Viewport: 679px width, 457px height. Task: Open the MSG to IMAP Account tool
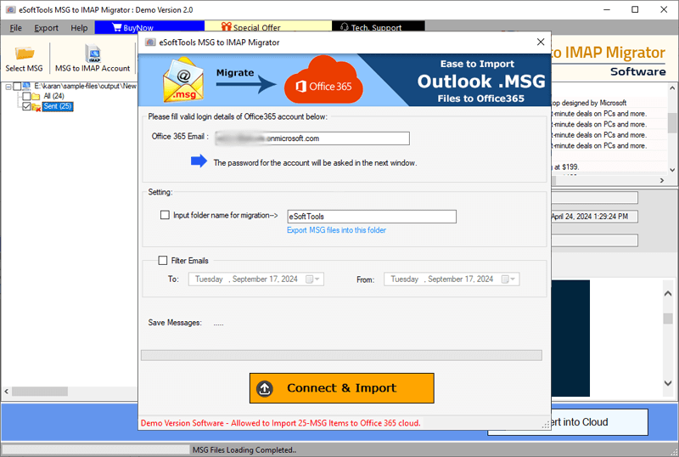[x=93, y=58]
